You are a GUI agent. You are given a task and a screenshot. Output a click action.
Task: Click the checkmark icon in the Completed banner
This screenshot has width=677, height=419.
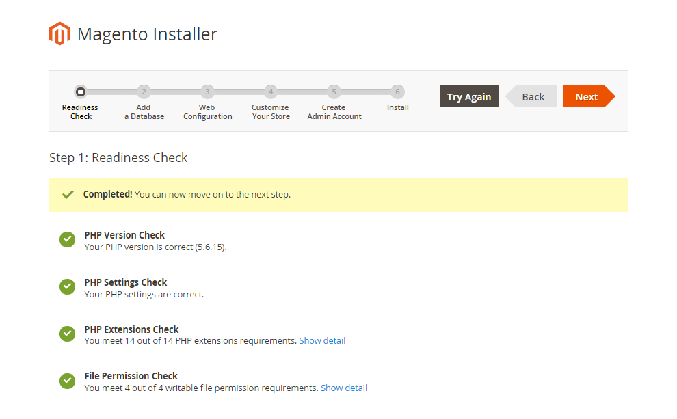(x=68, y=195)
